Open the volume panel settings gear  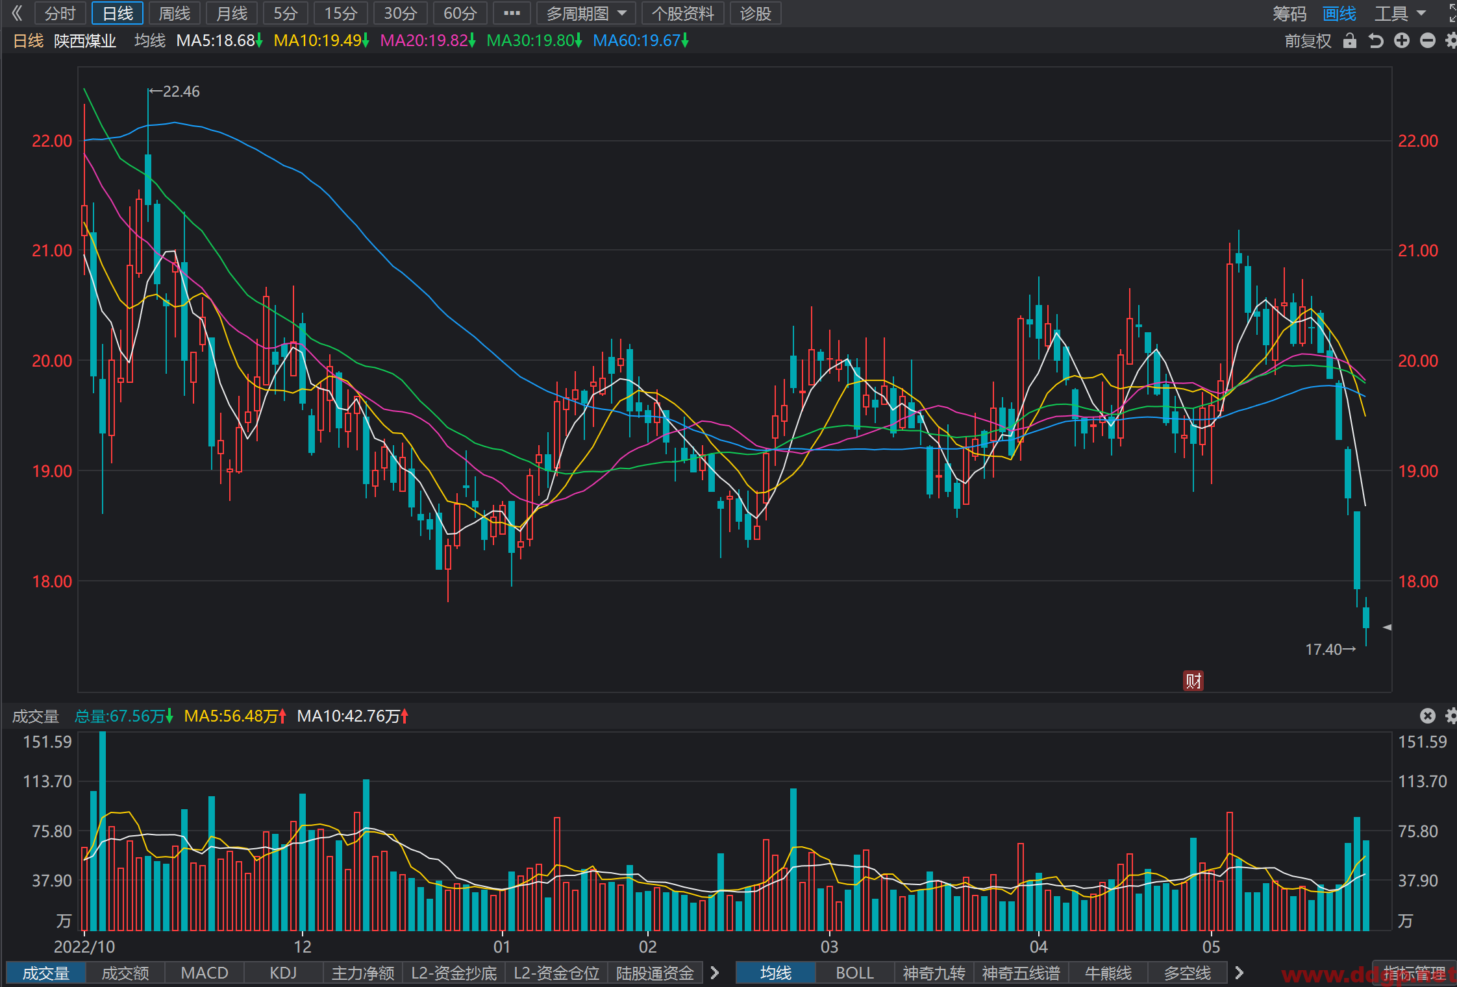pyautogui.click(x=1451, y=716)
